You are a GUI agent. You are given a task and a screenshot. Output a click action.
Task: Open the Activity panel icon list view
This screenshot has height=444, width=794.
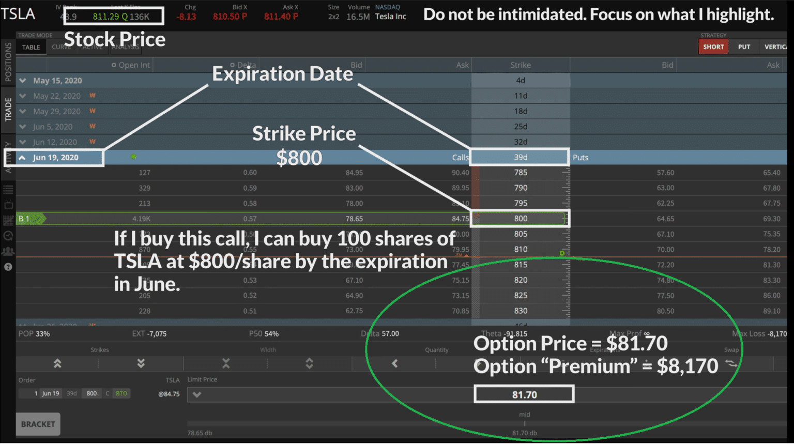coord(8,189)
